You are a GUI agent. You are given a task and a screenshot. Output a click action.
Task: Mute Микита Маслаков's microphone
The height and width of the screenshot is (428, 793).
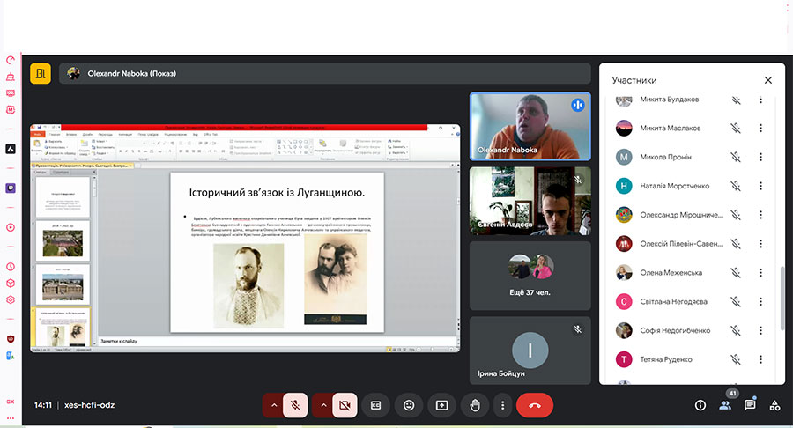click(x=735, y=128)
